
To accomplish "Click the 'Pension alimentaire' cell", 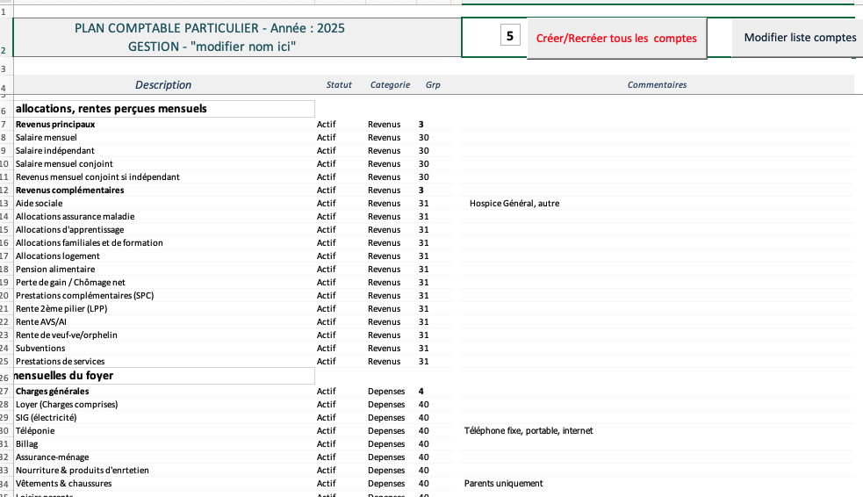I will tap(55, 270).
